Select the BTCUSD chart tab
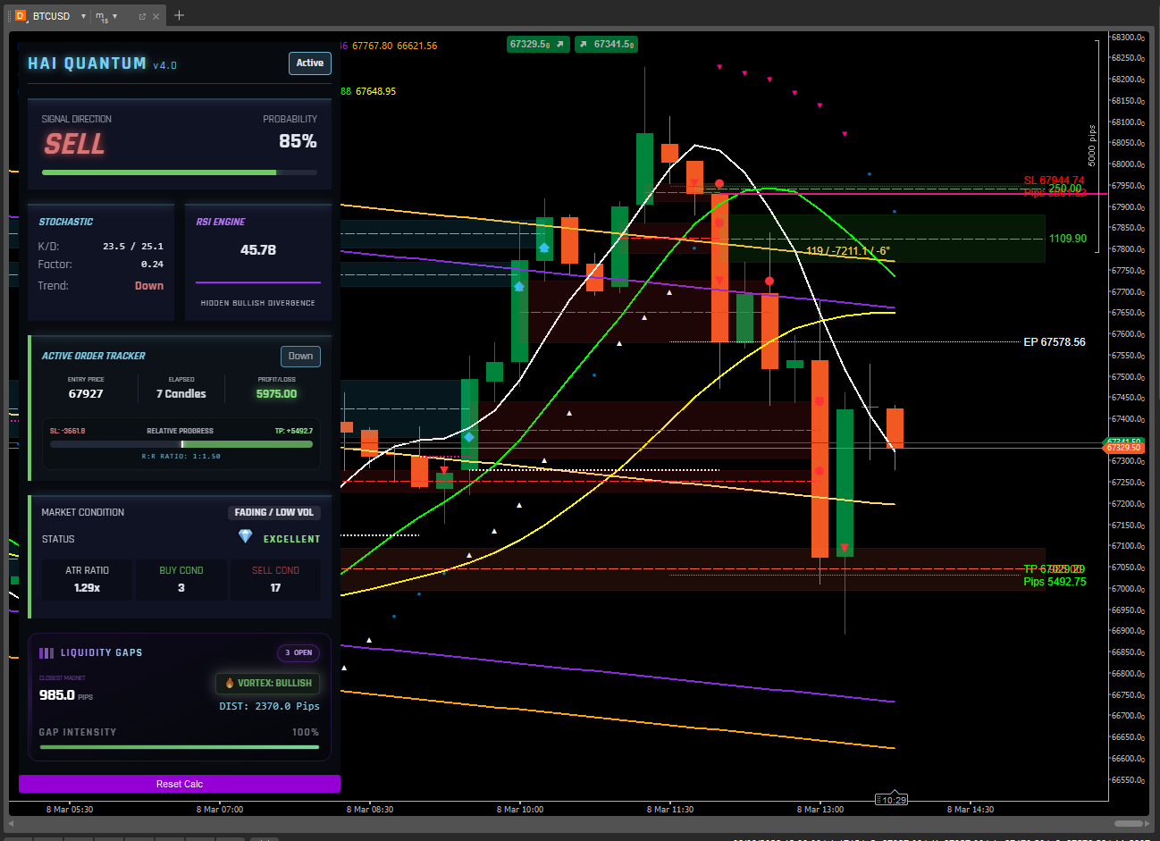Screen dimensions: 1160x841 coord(51,16)
